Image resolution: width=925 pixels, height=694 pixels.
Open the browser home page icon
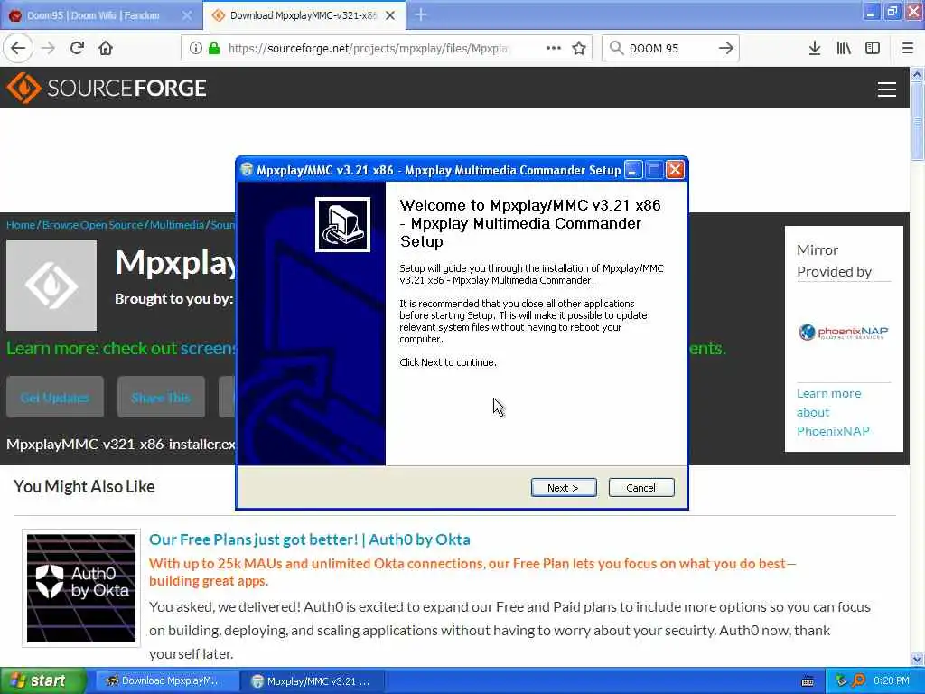pos(106,49)
